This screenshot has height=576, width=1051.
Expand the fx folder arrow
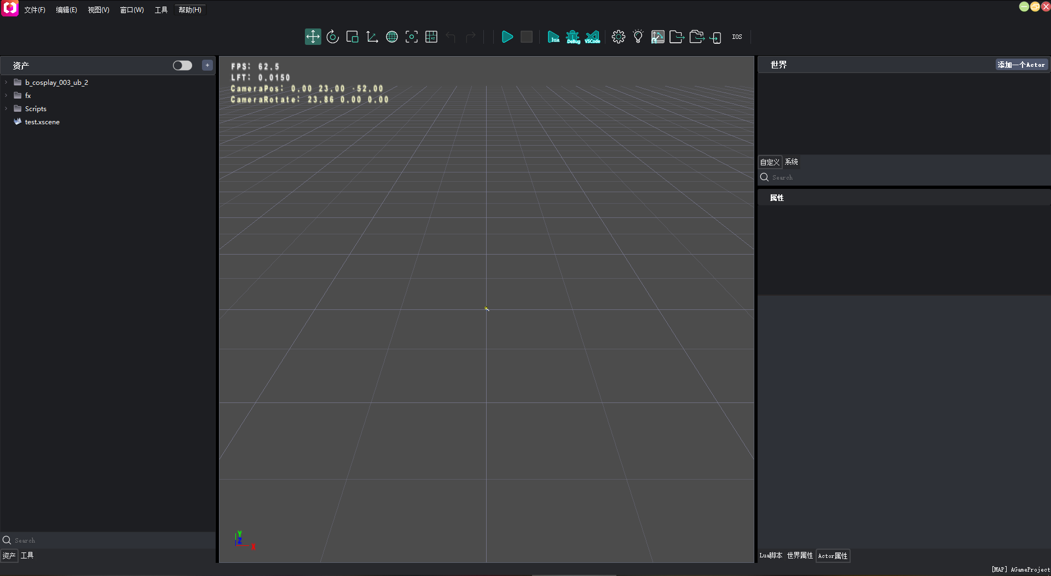[6, 95]
